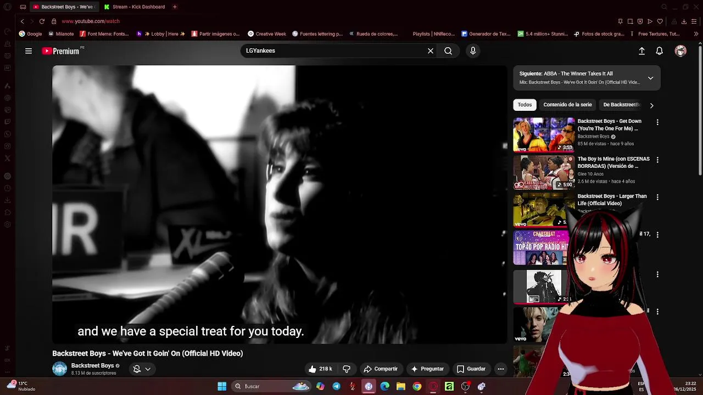Toggle the channel notification bell subscription
Viewport: 703px width, 395px height.
(137, 369)
